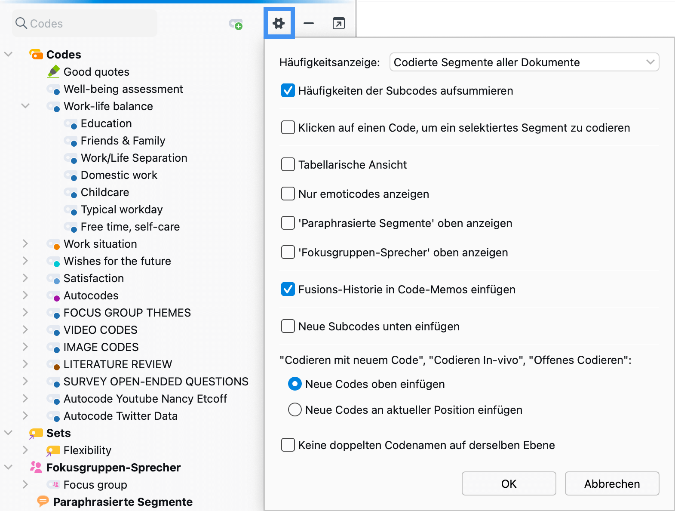Viewport: 675px width, 511px height.
Task: Collapse the Work-life balance code
Action: pos(25,106)
